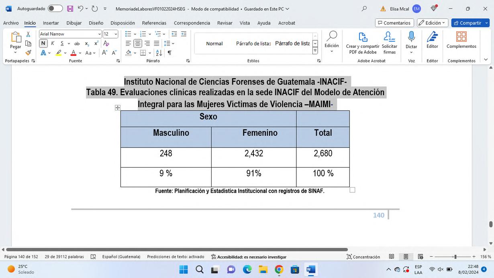Image resolution: width=494 pixels, height=278 pixels.
Task: Increase font size with A˄ icon
Action: pos(104,53)
